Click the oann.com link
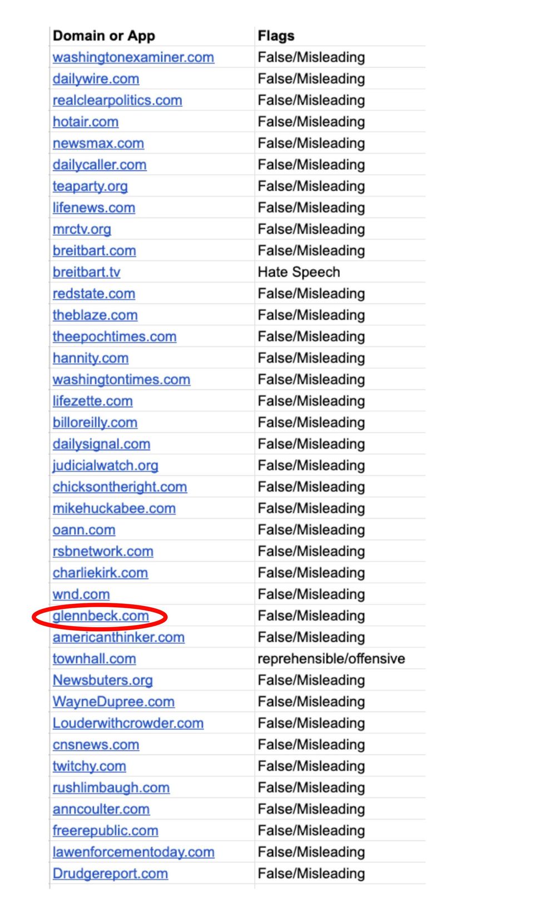Screen dimensions: 545x898 (x=84, y=530)
